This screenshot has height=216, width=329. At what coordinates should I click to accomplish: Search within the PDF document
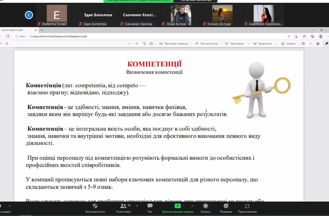[7, 44]
